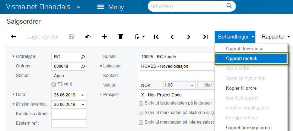Click Prosjekt field X - Non-Project Code.
Image resolution: width=293 pixels, height=131 pixels.
177,95
